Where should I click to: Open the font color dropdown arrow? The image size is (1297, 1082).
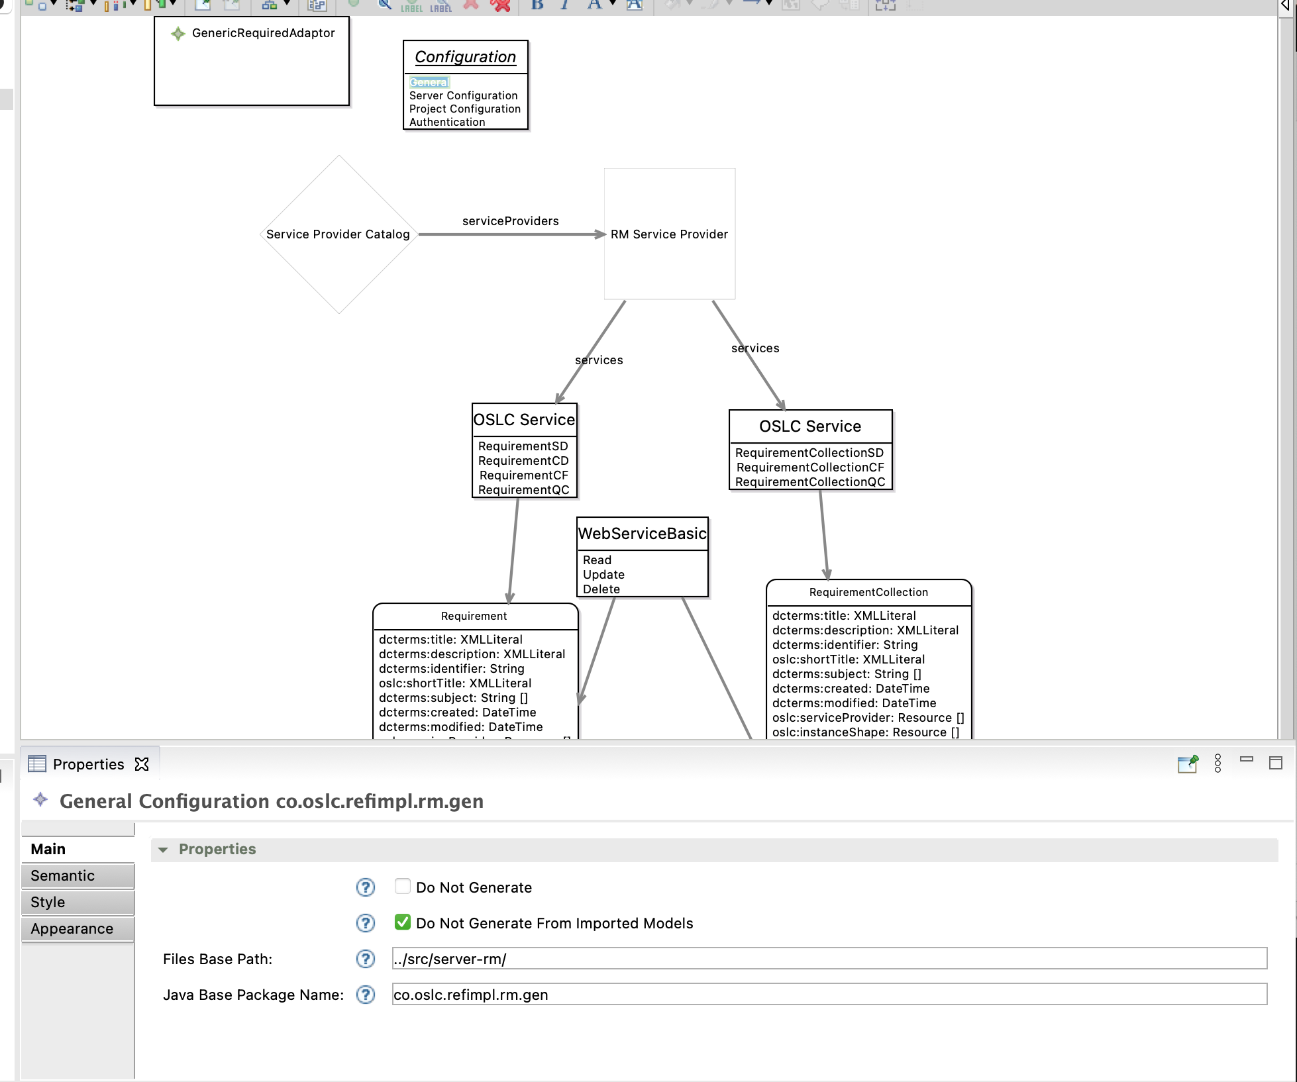point(613,5)
